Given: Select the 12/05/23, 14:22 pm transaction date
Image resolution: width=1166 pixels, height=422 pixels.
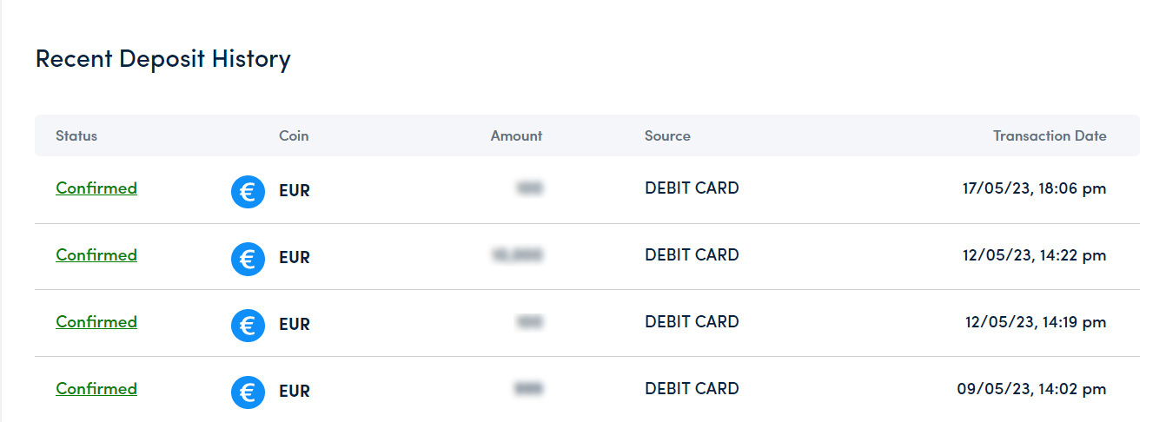Looking at the screenshot, I should point(1034,254).
